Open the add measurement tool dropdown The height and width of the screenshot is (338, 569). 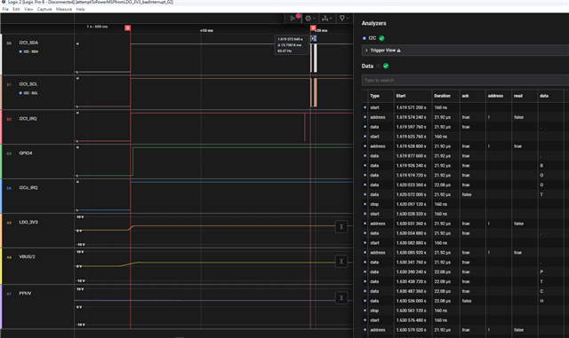click(326, 18)
